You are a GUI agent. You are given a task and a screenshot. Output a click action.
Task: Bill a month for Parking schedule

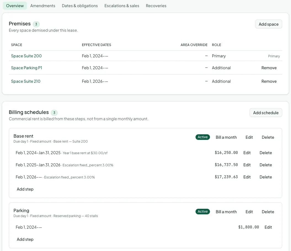226,212
